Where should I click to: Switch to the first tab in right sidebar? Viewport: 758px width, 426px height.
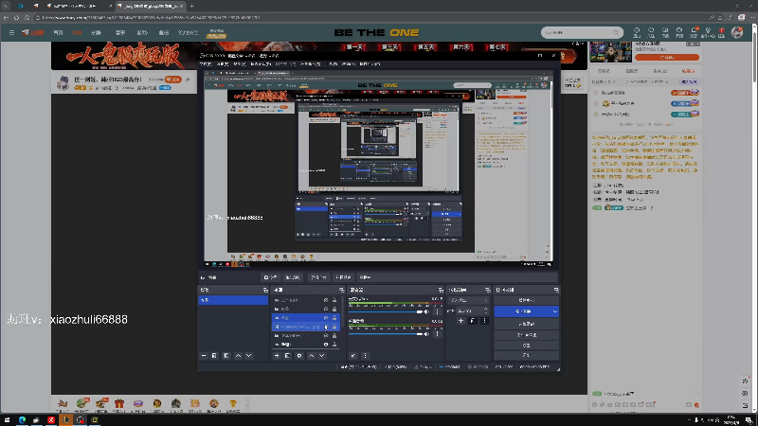(604, 71)
